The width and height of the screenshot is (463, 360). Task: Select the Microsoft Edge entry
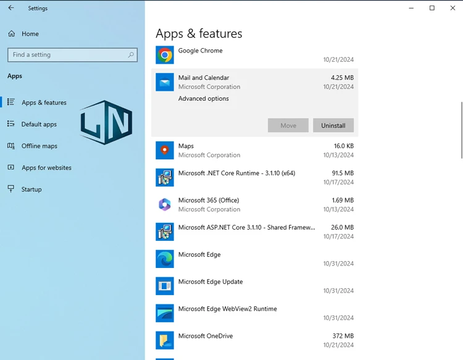[254, 259]
